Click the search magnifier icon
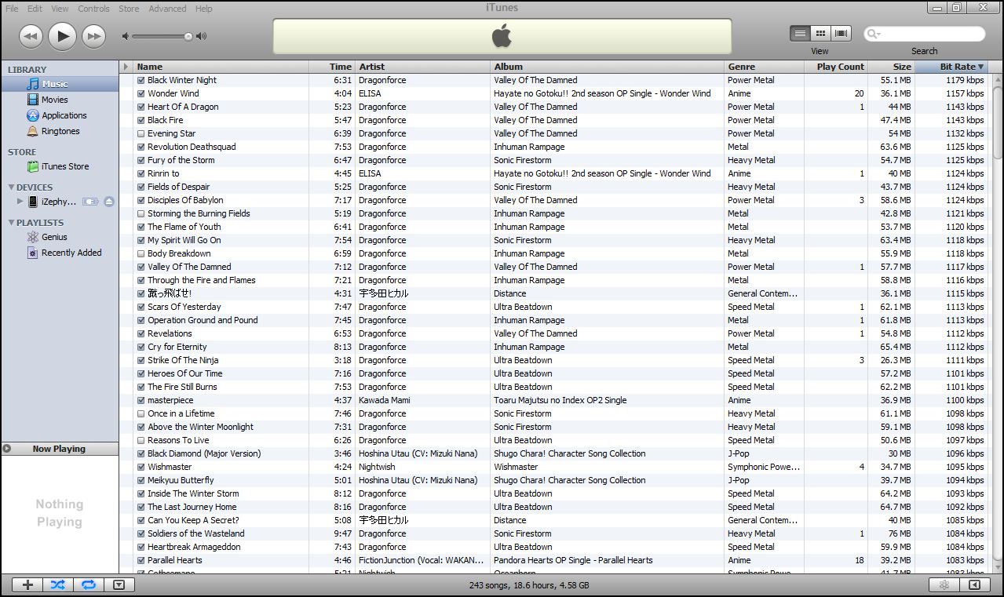The height and width of the screenshot is (597, 1004). pyautogui.click(x=874, y=34)
